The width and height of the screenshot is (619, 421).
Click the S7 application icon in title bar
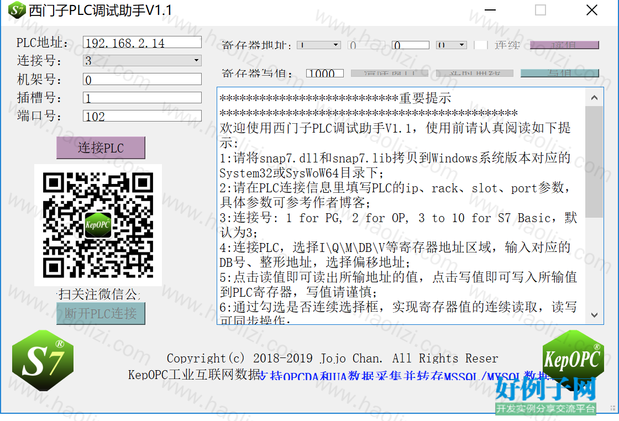[x=17, y=10]
